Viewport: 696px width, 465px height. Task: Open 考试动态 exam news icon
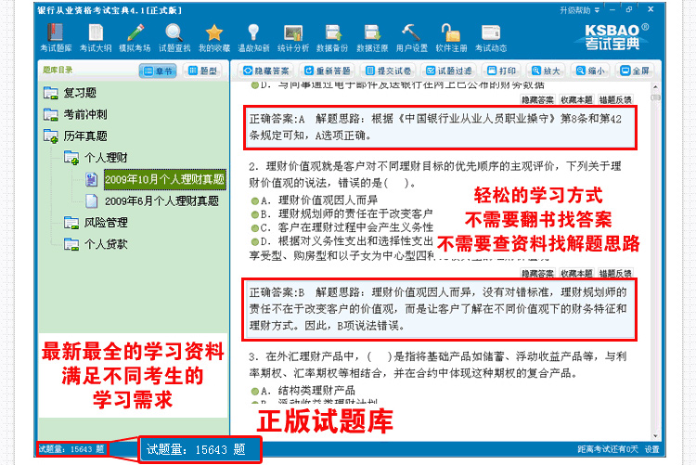(x=491, y=37)
